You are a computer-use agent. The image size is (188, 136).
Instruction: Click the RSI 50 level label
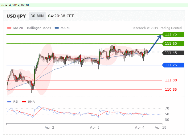click(x=167, y=114)
